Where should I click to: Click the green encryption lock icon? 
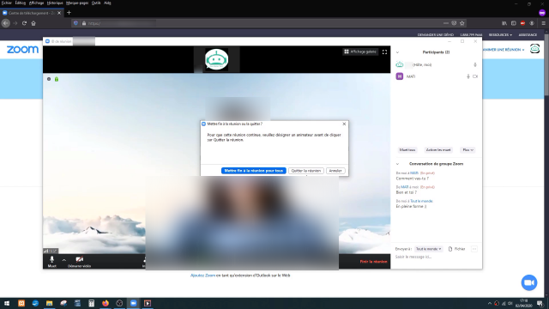tap(57, 79)
